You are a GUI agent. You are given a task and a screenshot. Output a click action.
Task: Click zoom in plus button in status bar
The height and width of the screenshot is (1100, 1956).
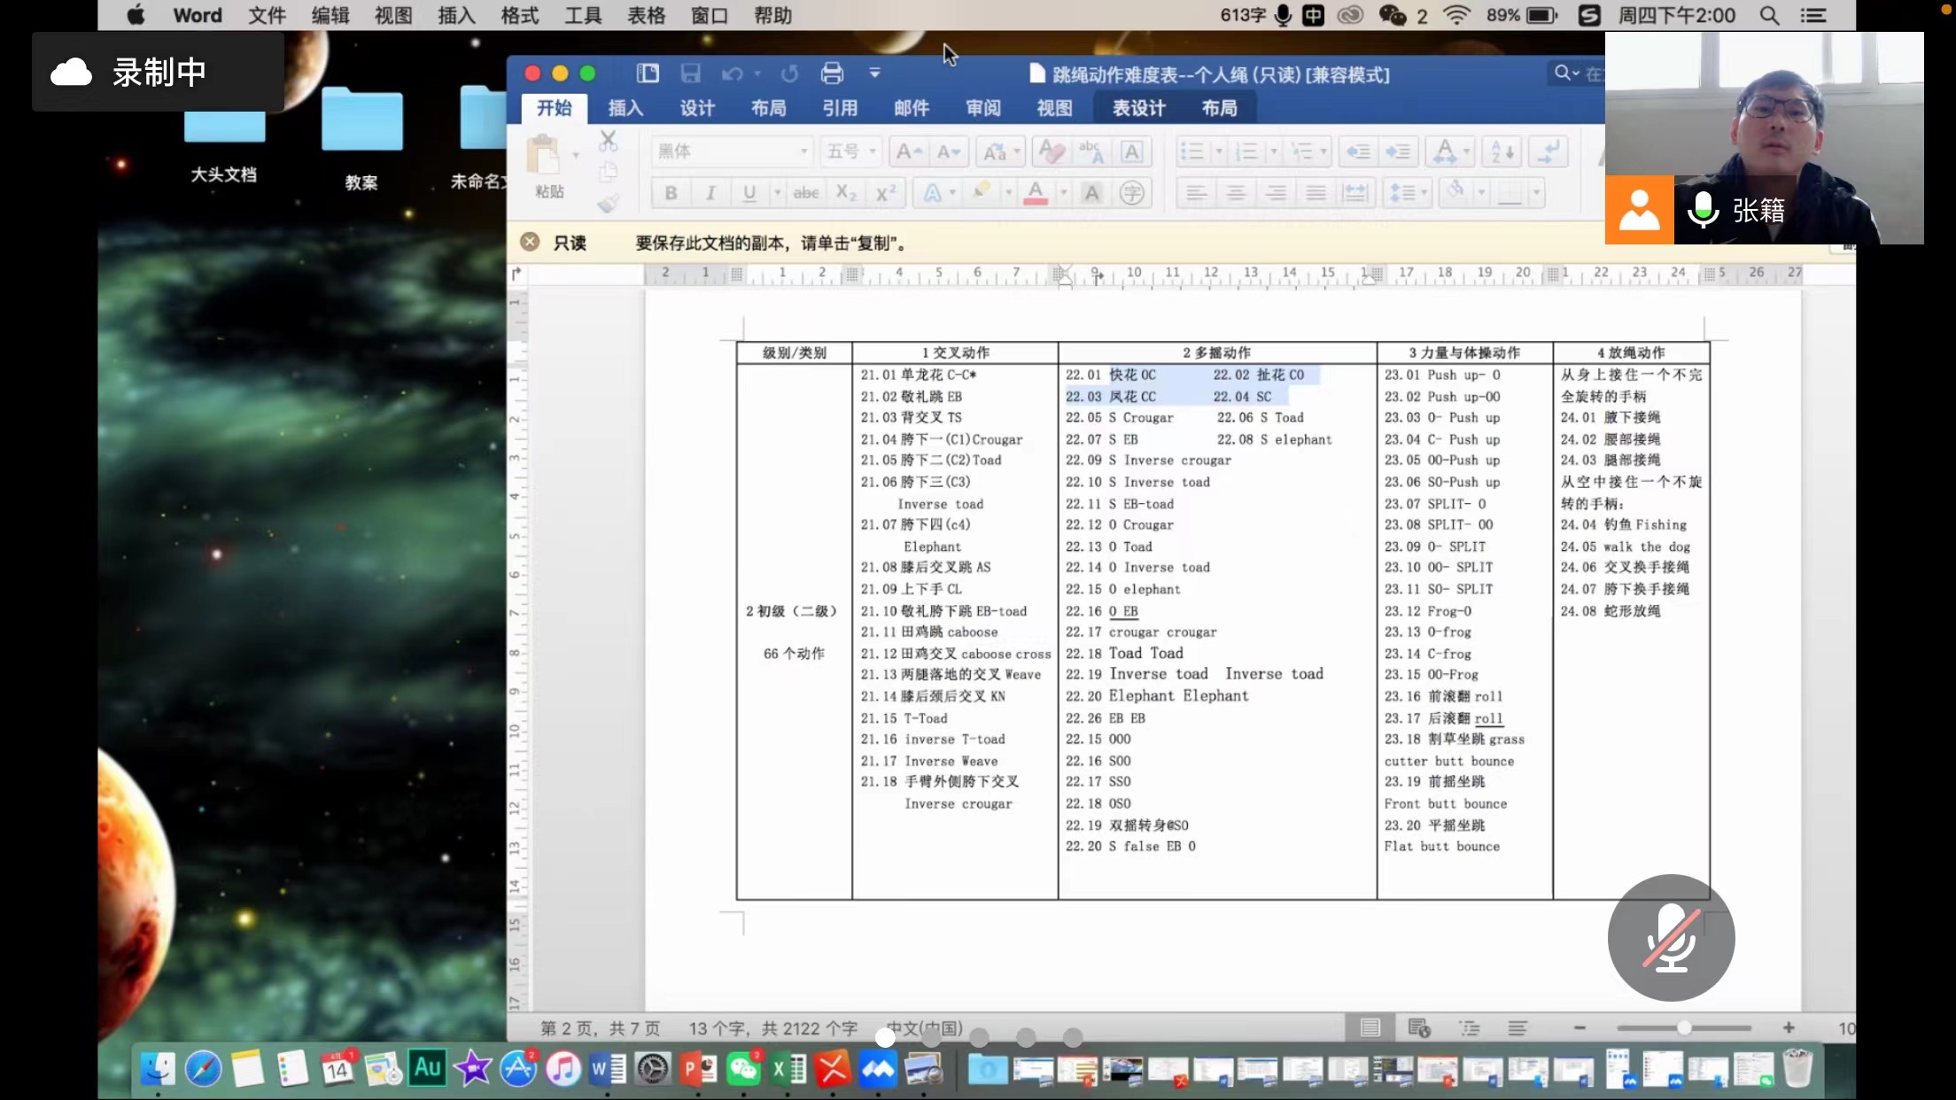tap(1789, 1028)
